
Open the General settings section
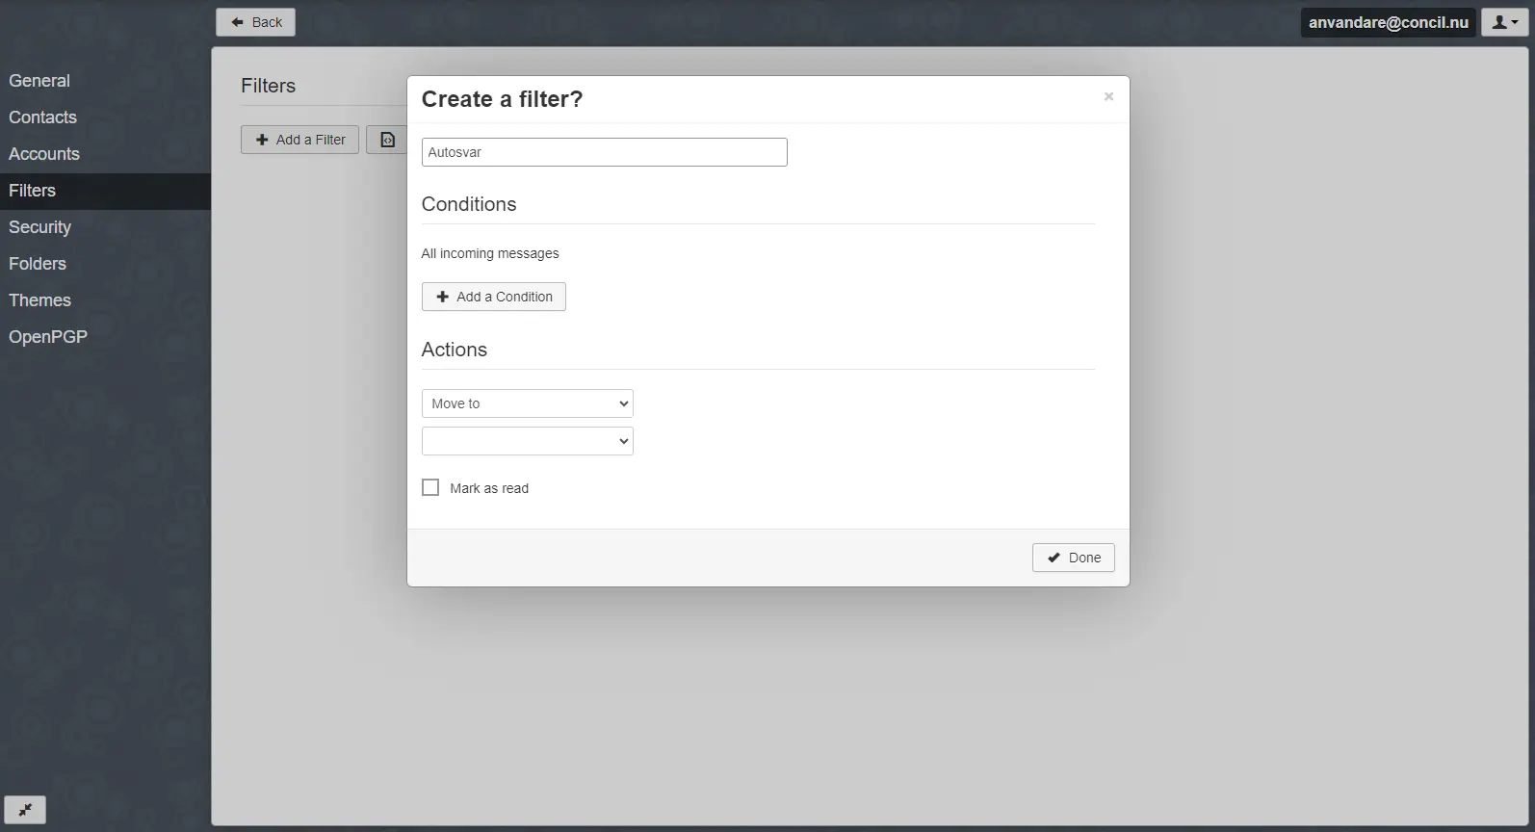[x=39, y=81]
